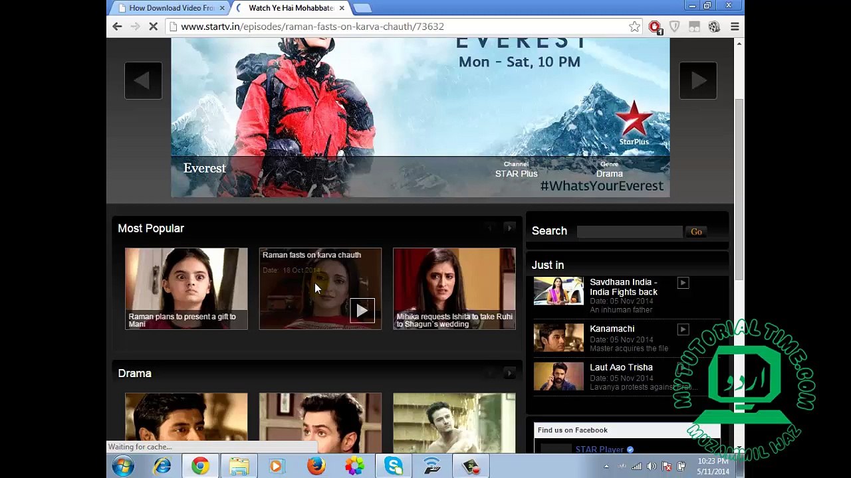This screenshot has width=851, height=478.
Task: Click the greyed forward navigation arrow
Action: pyautogui.click(x=135, y=27)
